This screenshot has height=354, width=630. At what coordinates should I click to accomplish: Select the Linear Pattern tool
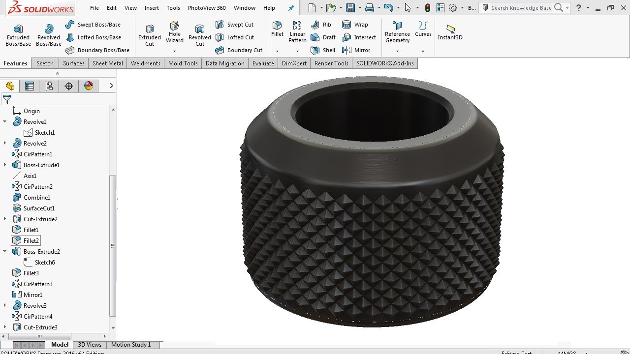(x=297, y=32)
